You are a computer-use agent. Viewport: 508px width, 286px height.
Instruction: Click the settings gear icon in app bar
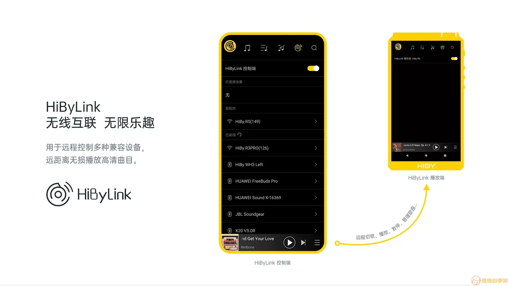point(298,47)
